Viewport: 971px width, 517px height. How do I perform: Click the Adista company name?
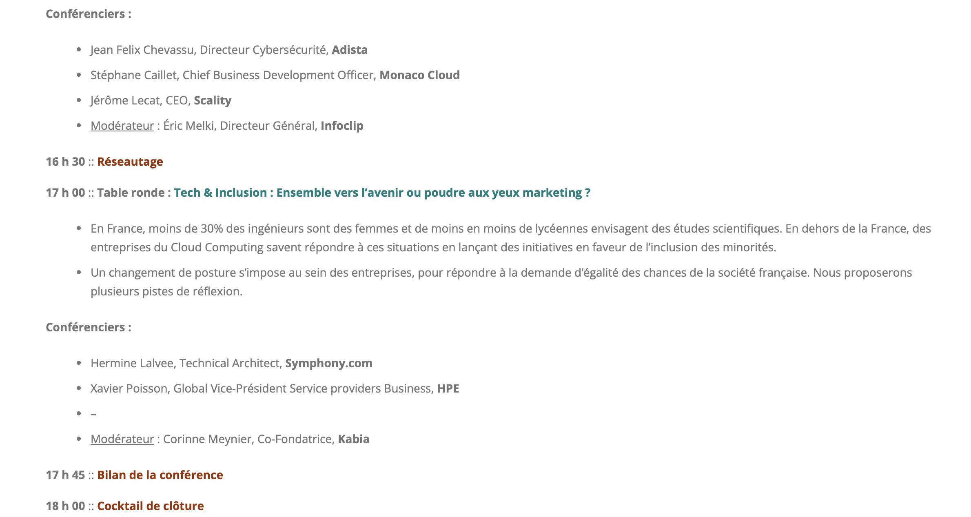coord(350,50)
